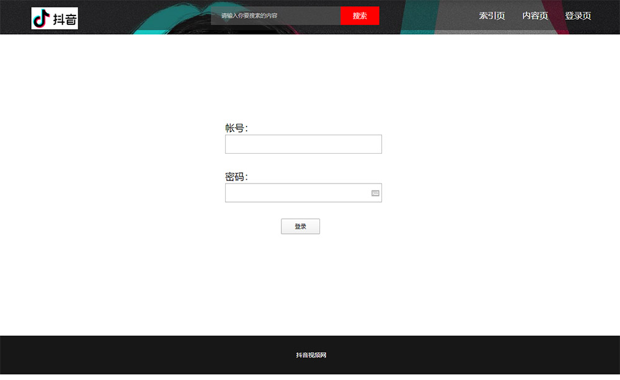Viewport: 620px width, 380px height.
Task: Click the 帐号: label text
Action: [236, 128]
